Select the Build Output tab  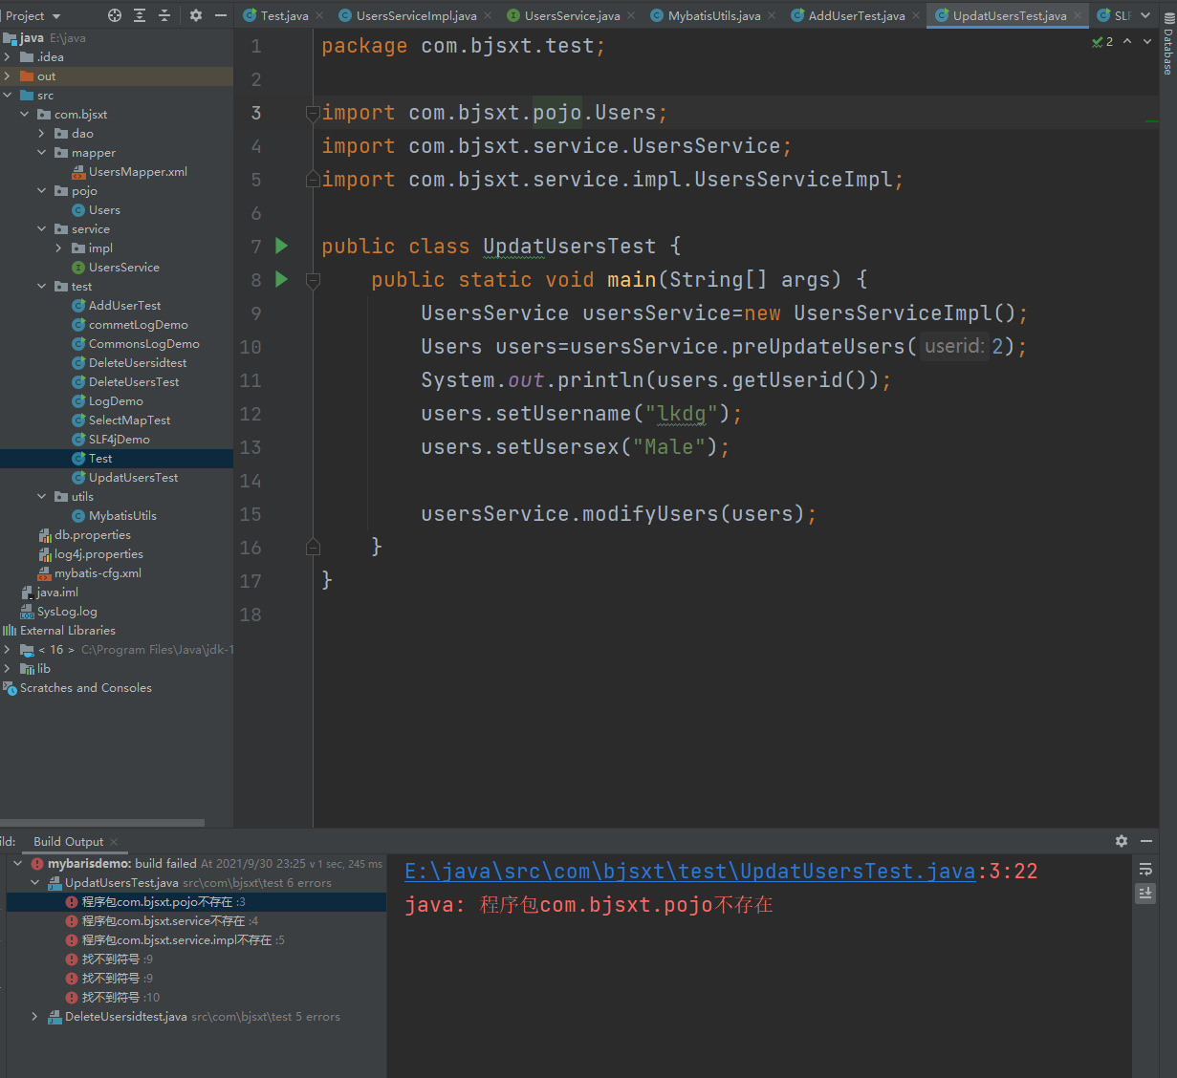point(68,842)
